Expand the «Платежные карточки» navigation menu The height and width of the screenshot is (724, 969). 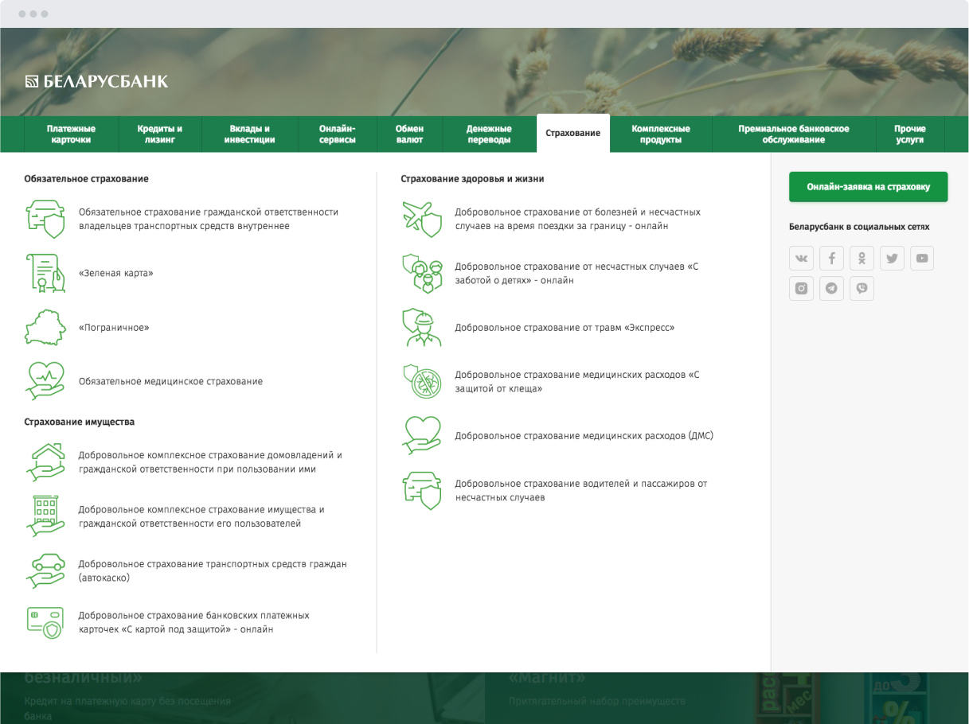coord(71,134)
